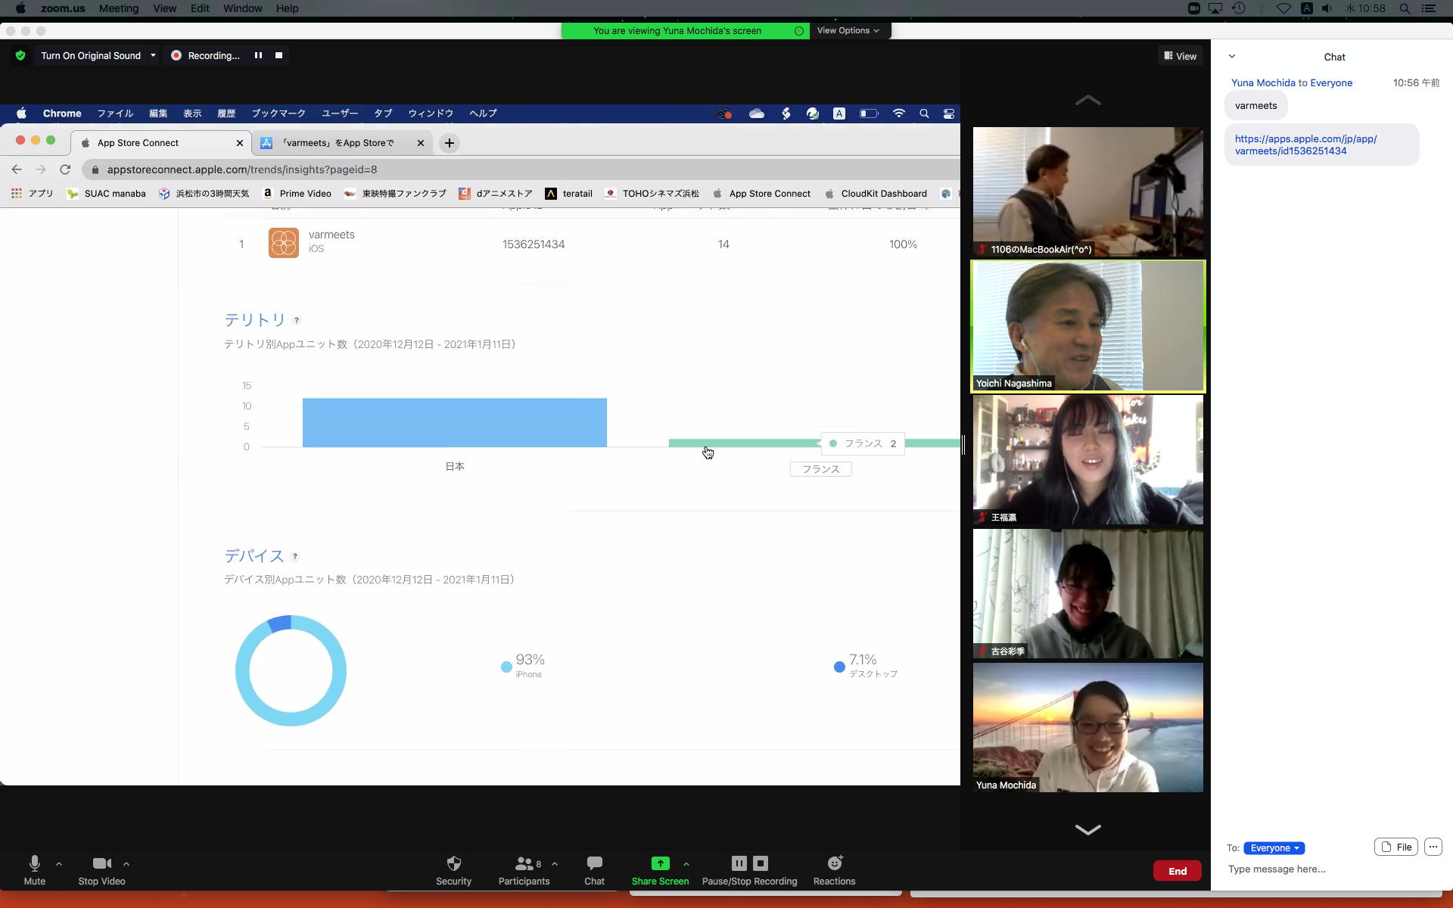The width and height of the screenshot is (1453, 908).
Task: Click the Reactions smiley icon
Action: click(834, 863)
